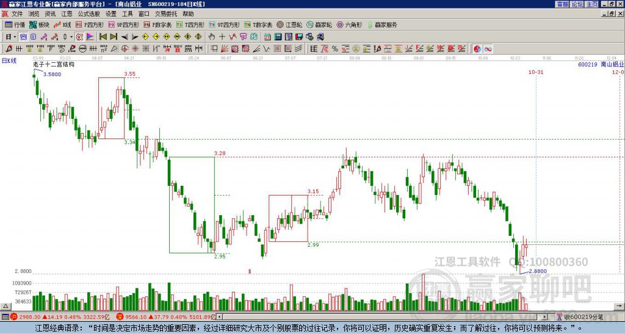
Task: Click the horizontal scrollbar right arrow
Action: coord(544,317)
